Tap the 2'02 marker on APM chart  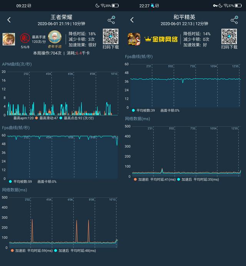pos(26,74)
